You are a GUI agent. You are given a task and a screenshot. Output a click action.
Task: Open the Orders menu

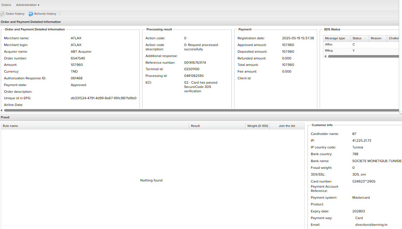[x=6, y=5]
